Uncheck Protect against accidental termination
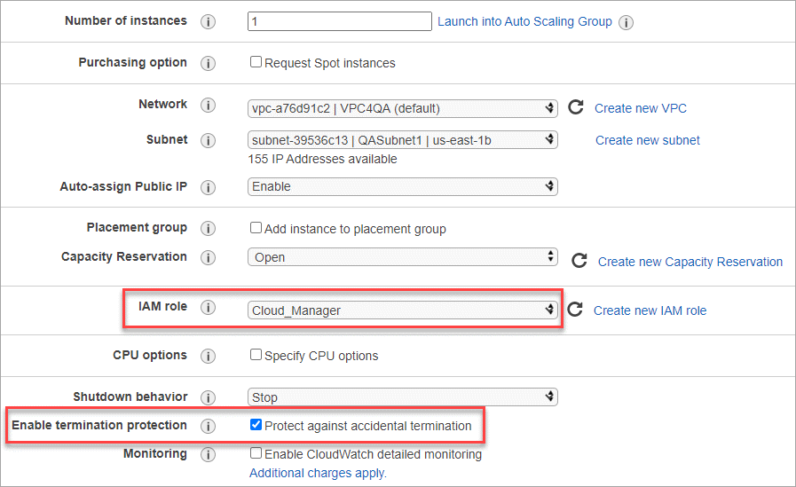Viewport: 796px width, 487px height. 256,426
